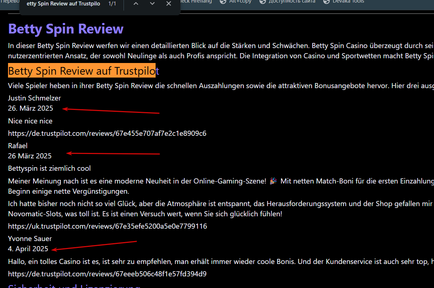Click the paragraph starting Viele Spieler heben

point(221,86)
